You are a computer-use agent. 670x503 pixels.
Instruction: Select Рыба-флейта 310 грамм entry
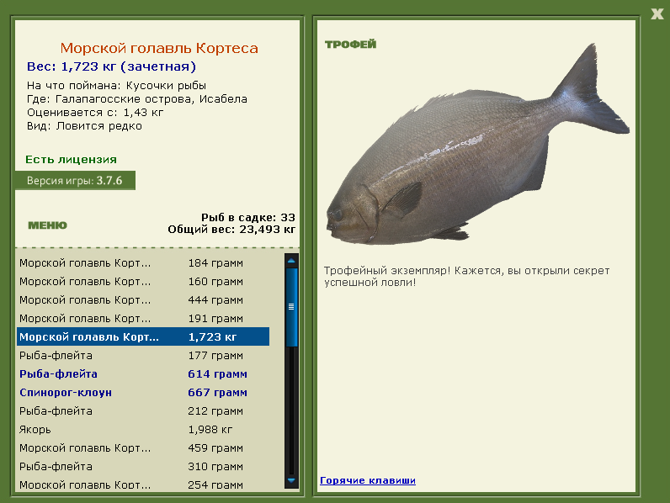(143, 467)
